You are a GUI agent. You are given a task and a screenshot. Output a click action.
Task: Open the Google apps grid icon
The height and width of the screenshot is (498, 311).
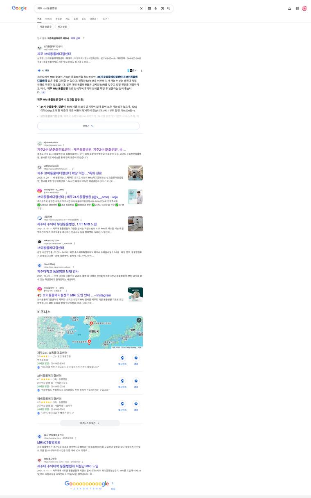point(297,8)
